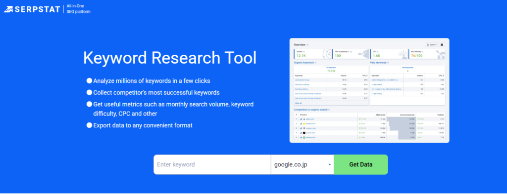Image resolution: width=507 pixels, height=194 pixels.
Task: Open the google.co.jp search engine dropdown
Action: tap(303, 164)
